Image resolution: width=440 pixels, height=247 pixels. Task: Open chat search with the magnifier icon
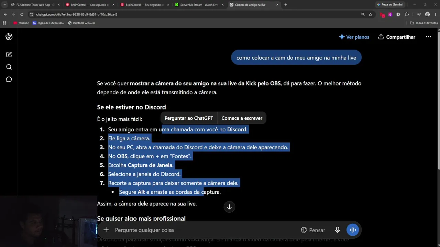tap(9, 67)
